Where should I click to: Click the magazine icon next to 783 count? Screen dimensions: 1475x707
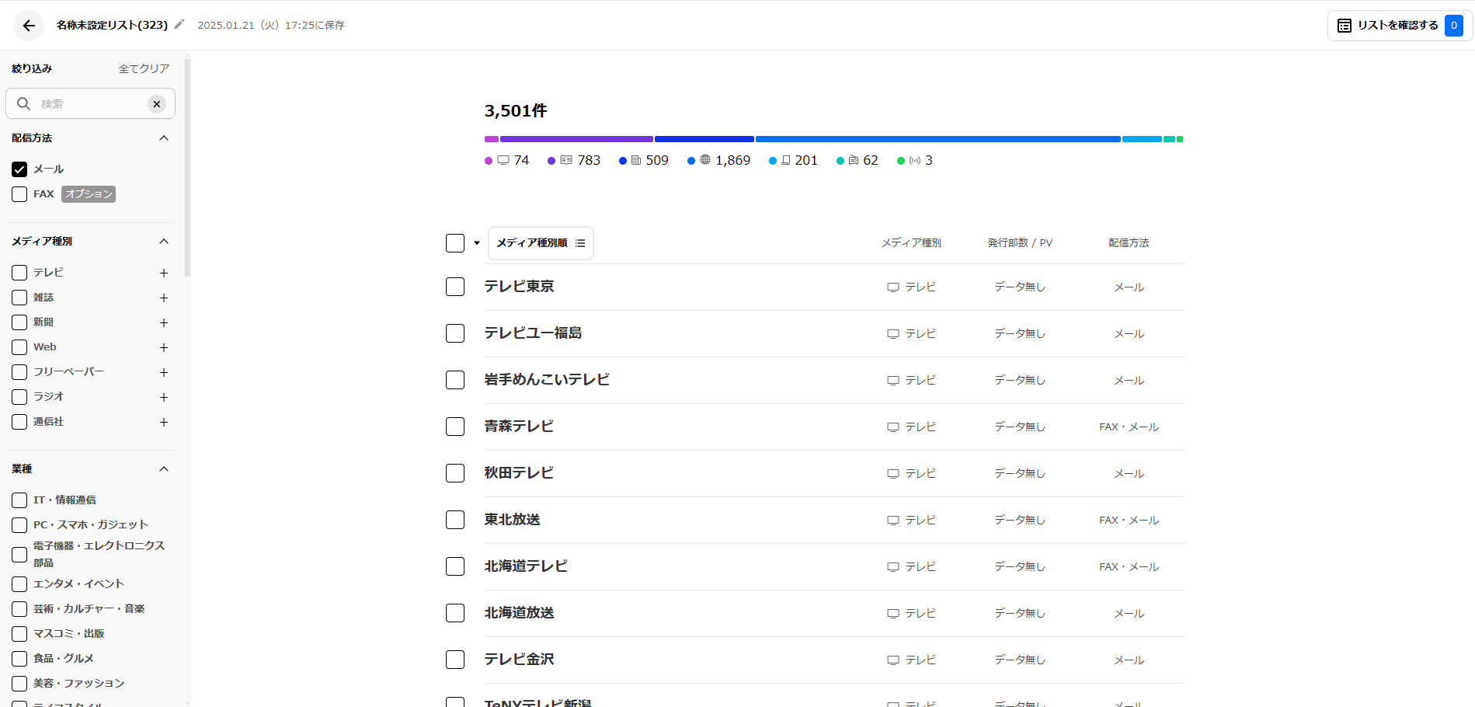click(566, 160)
